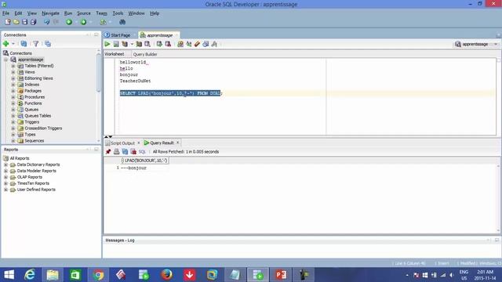Expand the Views tree node
The width and height of the screenshot is (502, 282).
tap(13, 72)
